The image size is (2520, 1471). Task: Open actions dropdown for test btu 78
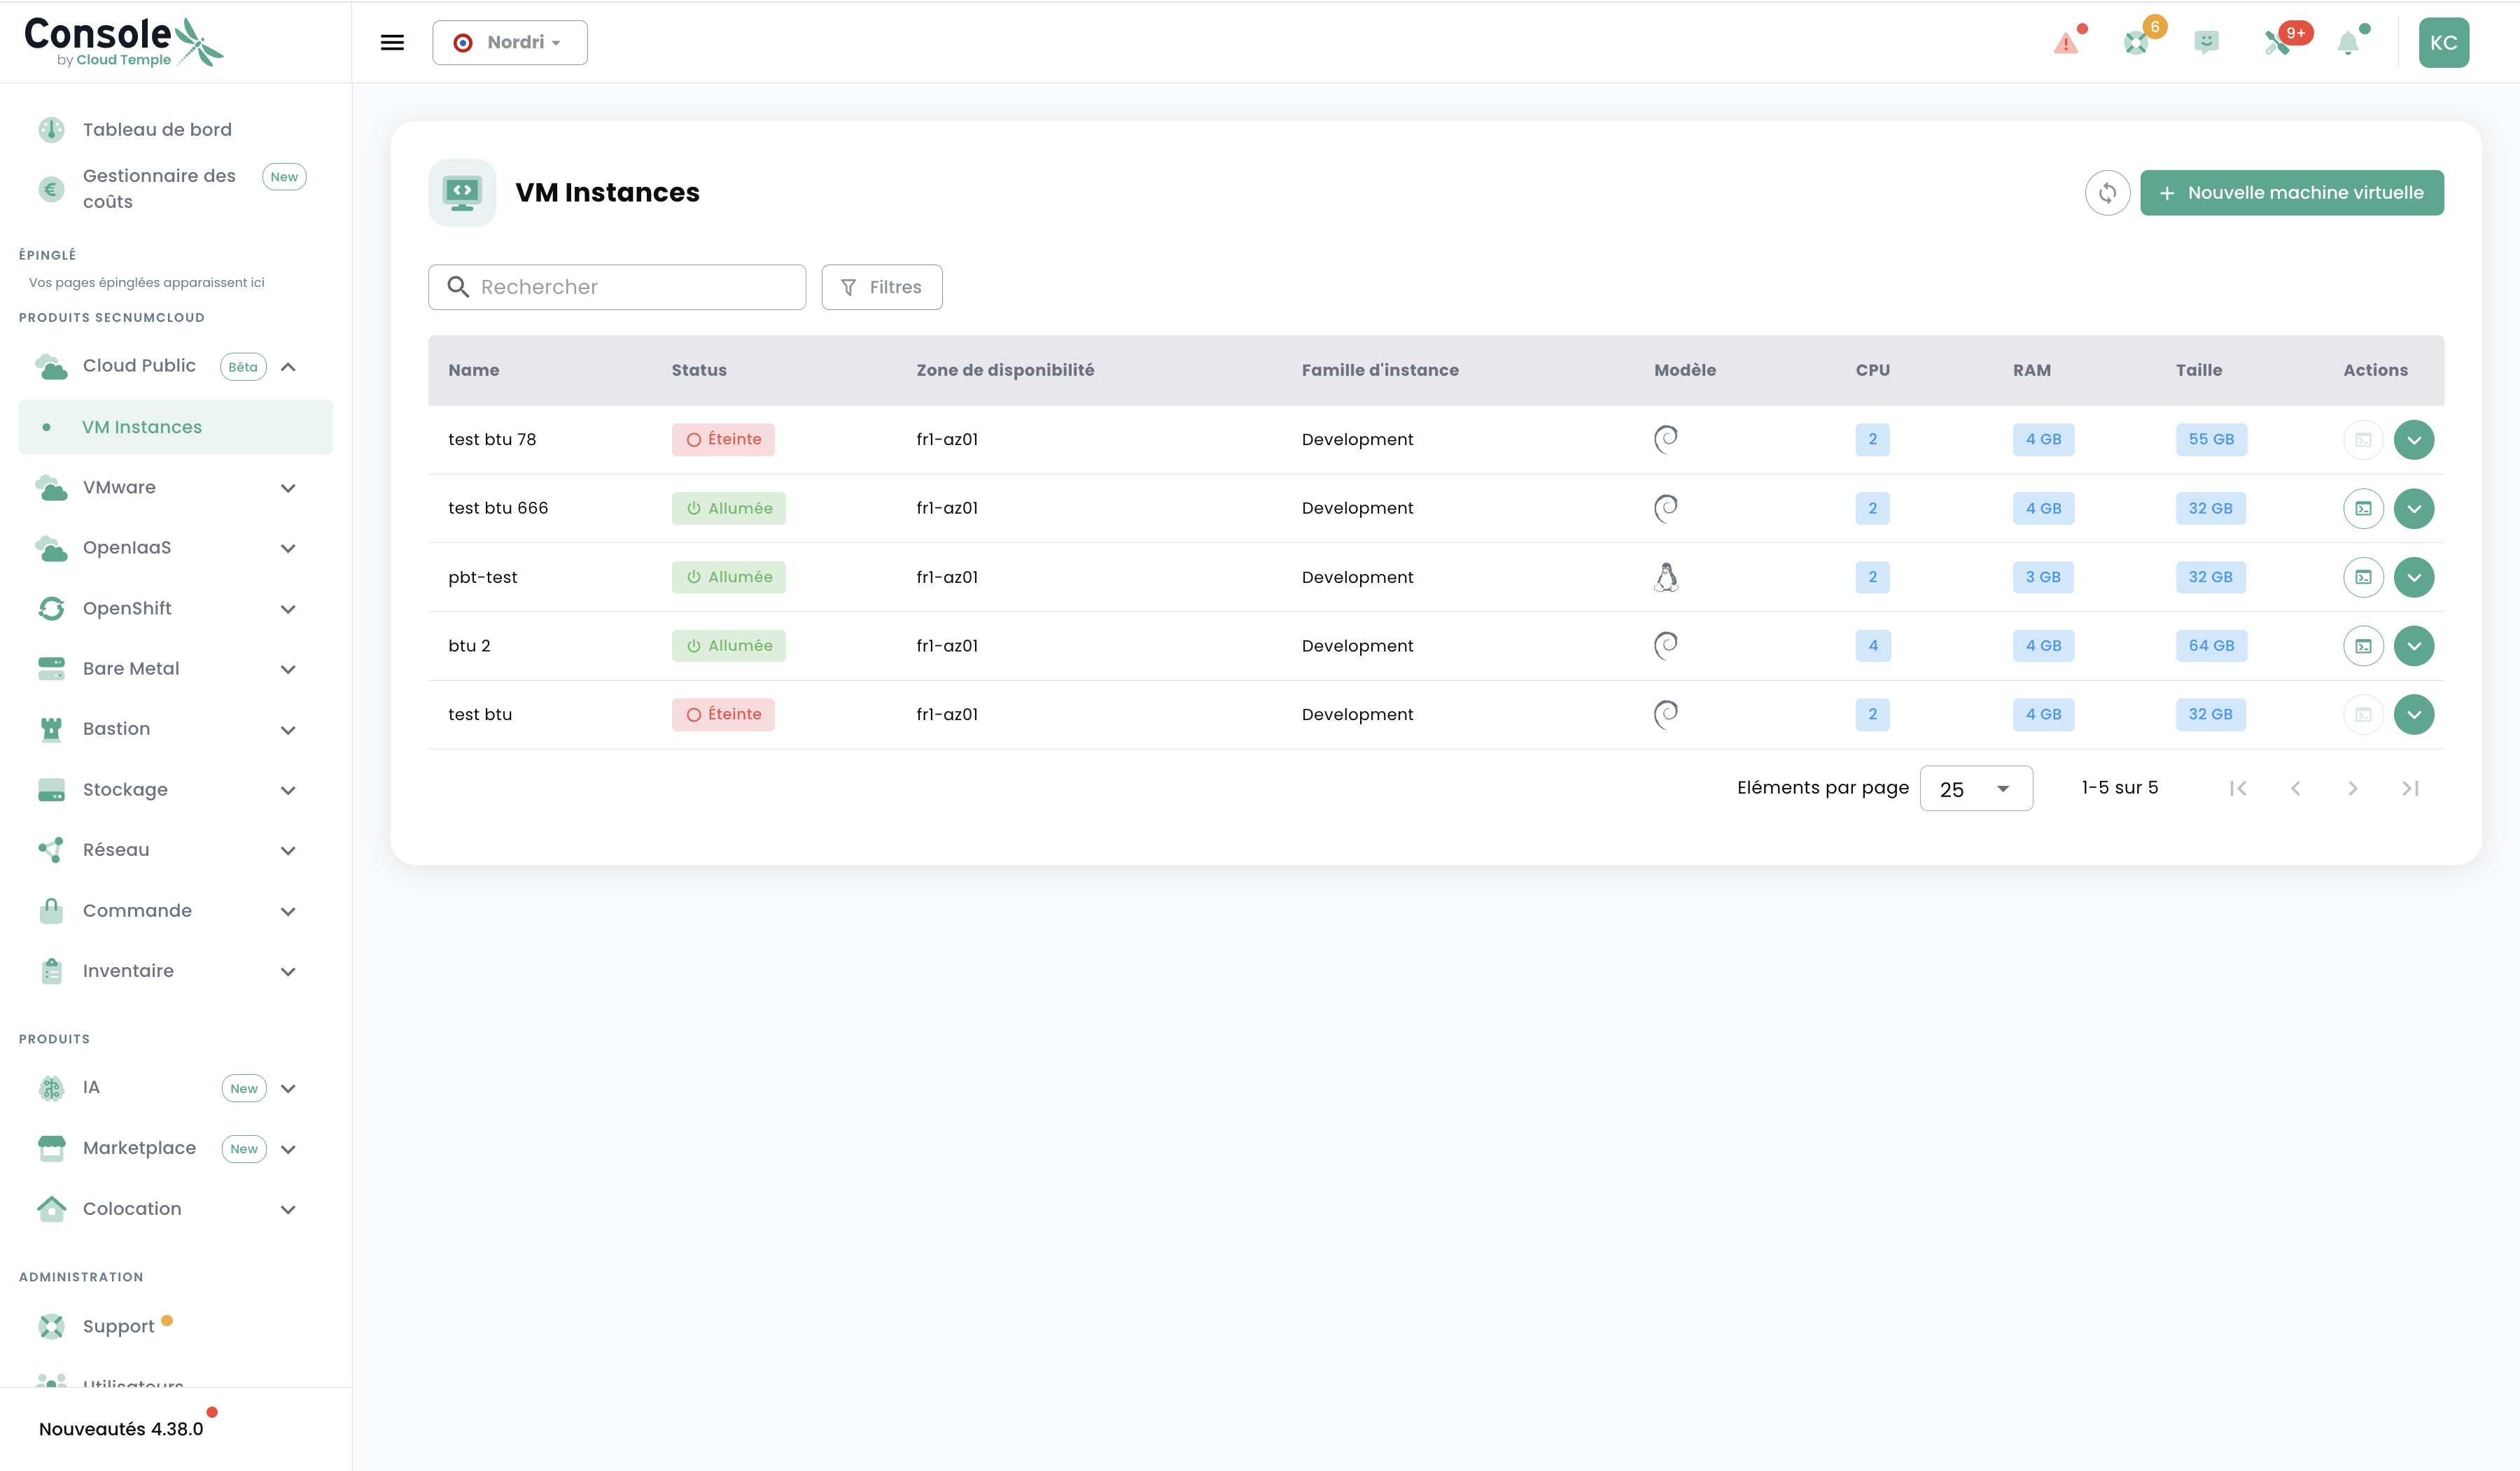tap(2414, 440)
